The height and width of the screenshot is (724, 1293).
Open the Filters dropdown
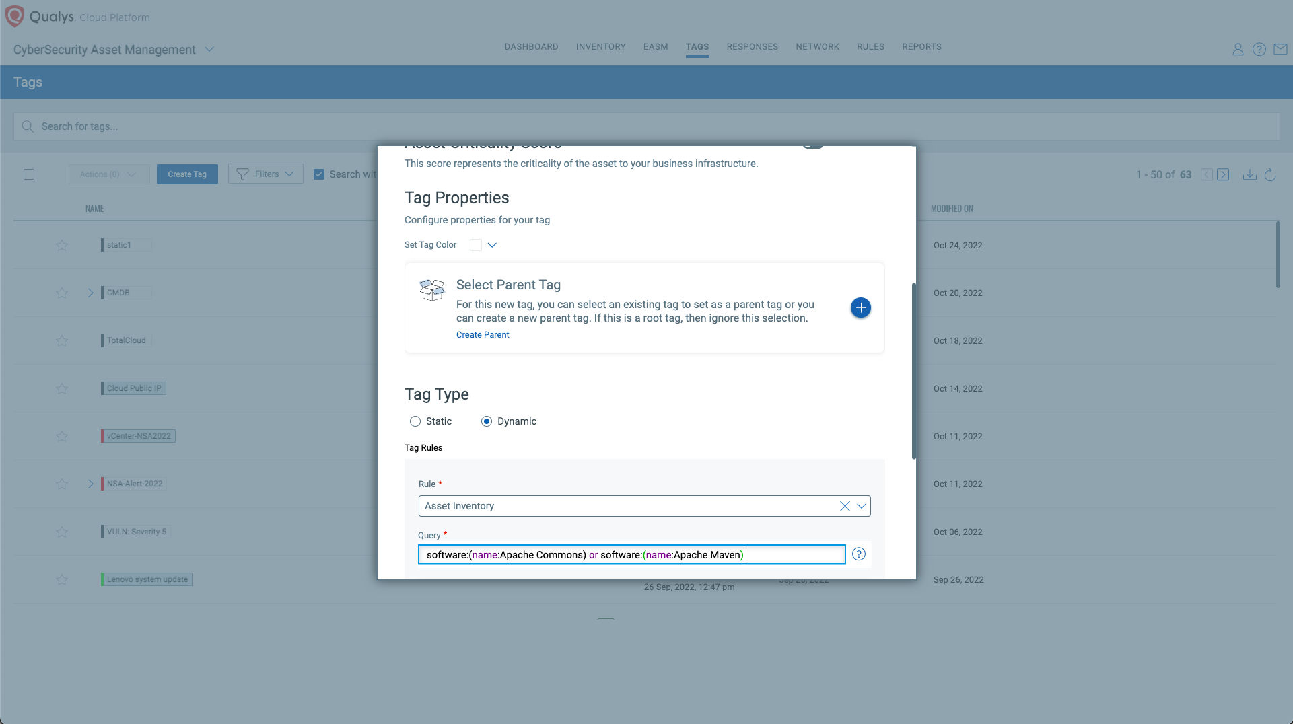(266, 174)
